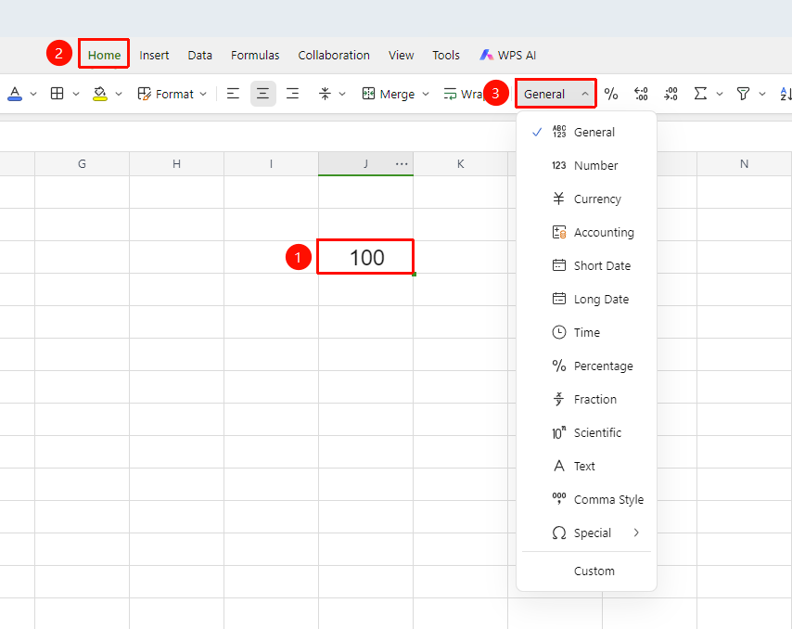Click the font color icon
Viewport: 792px width, 629px height.
15,94
